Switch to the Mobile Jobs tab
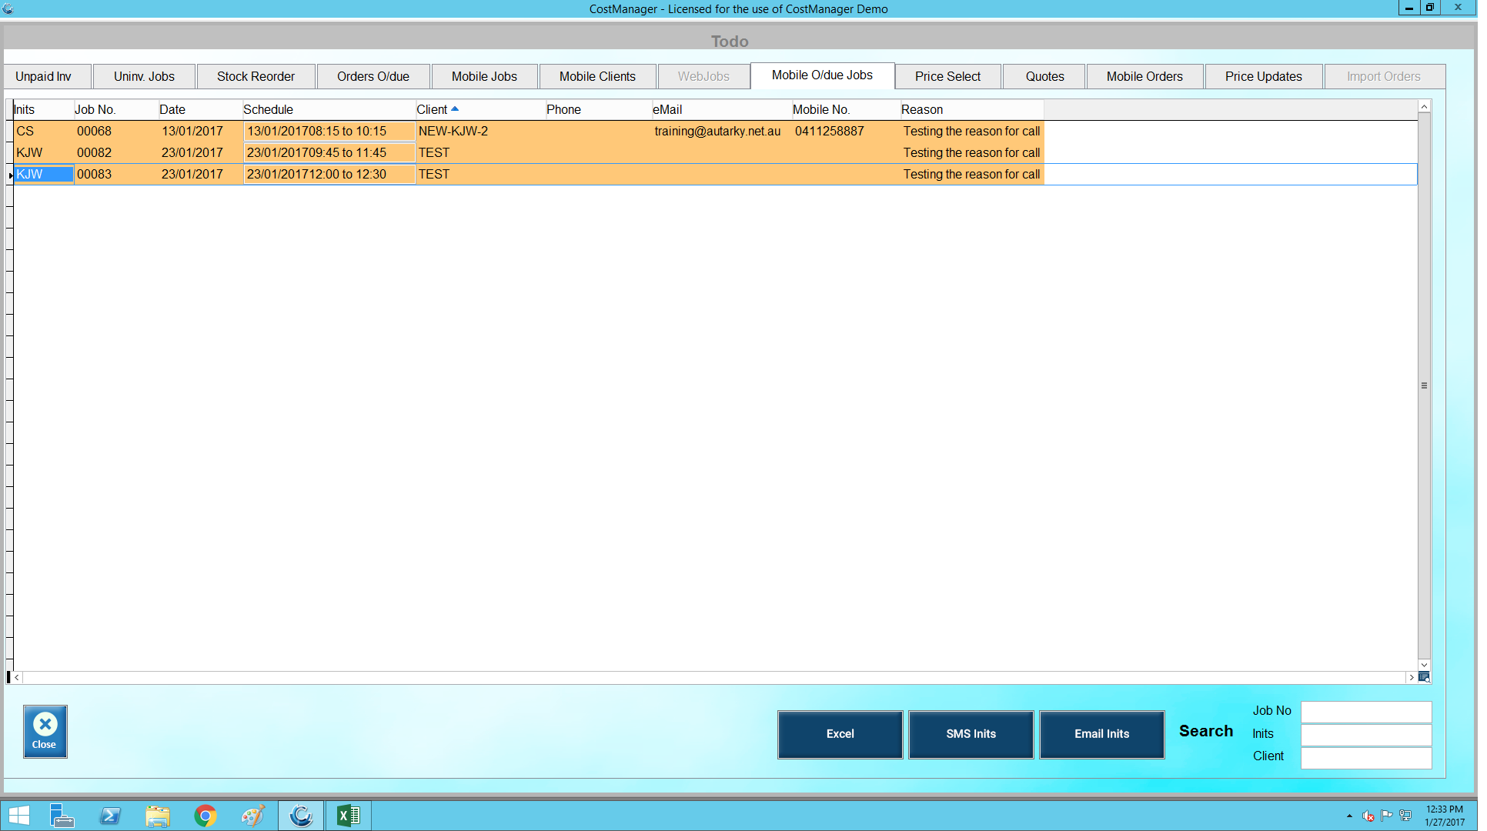 coord(484,76)
